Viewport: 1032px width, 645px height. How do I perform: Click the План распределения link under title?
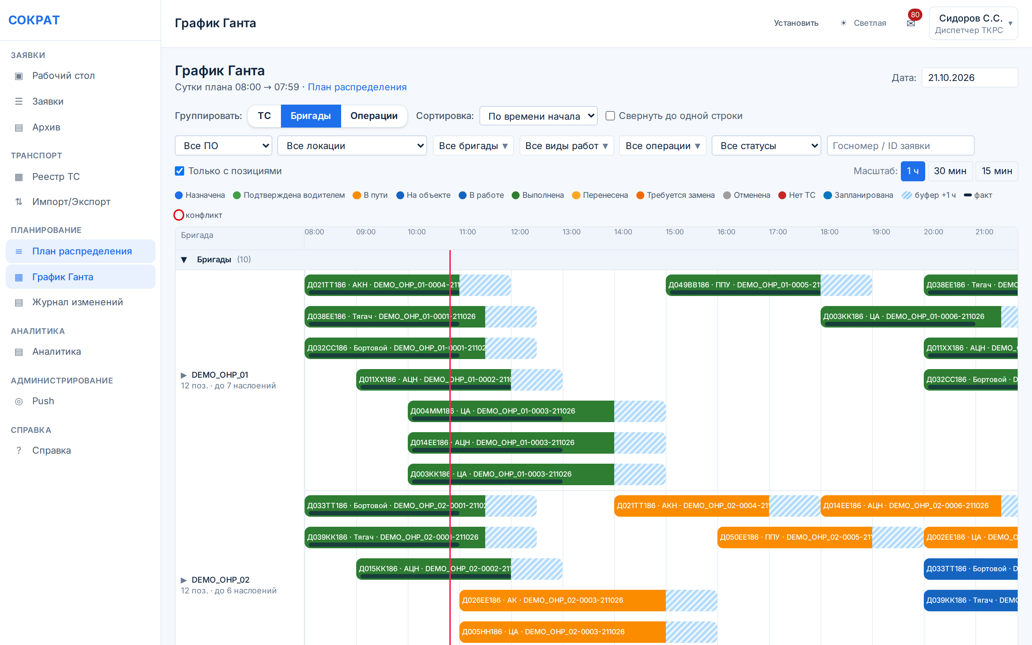(x=357, y=87)
